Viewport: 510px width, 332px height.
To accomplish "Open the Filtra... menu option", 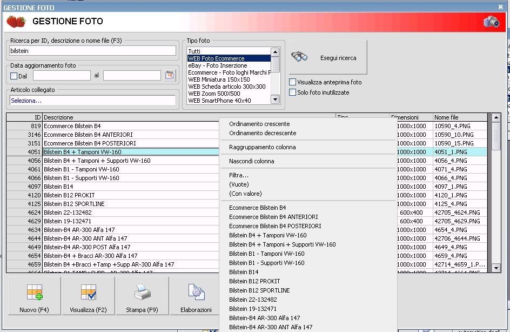I will (x=238, y=175).
